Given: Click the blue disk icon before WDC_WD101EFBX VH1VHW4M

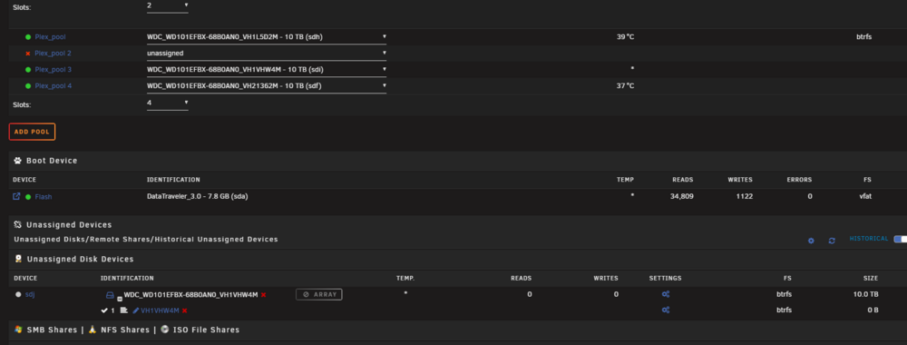Looking at the screenshot, I should point(110,295).
